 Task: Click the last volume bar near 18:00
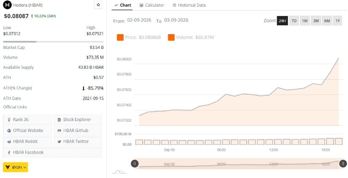click(339, 141)
